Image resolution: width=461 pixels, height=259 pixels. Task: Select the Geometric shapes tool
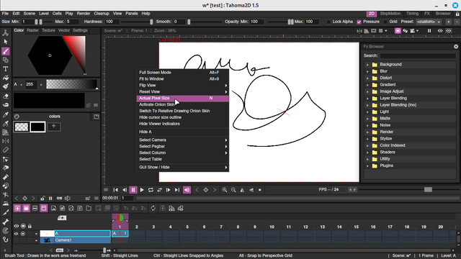5,60
